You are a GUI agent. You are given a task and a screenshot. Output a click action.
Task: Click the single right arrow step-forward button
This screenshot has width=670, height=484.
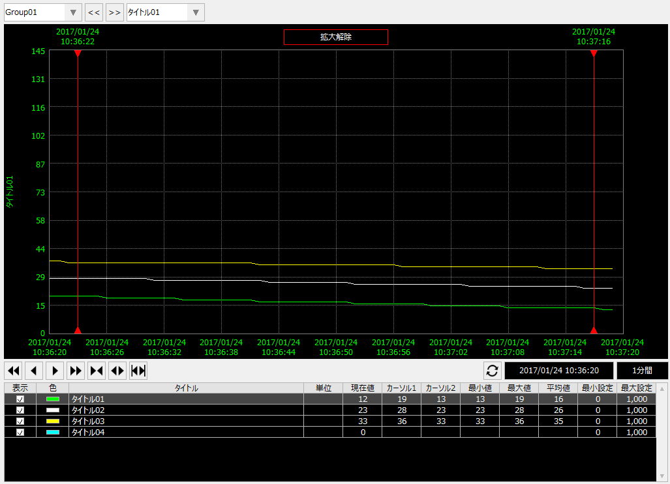(55, 371)
